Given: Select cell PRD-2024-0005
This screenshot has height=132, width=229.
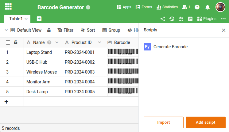Looking at the screenshot, I should [x=83, y=91].
